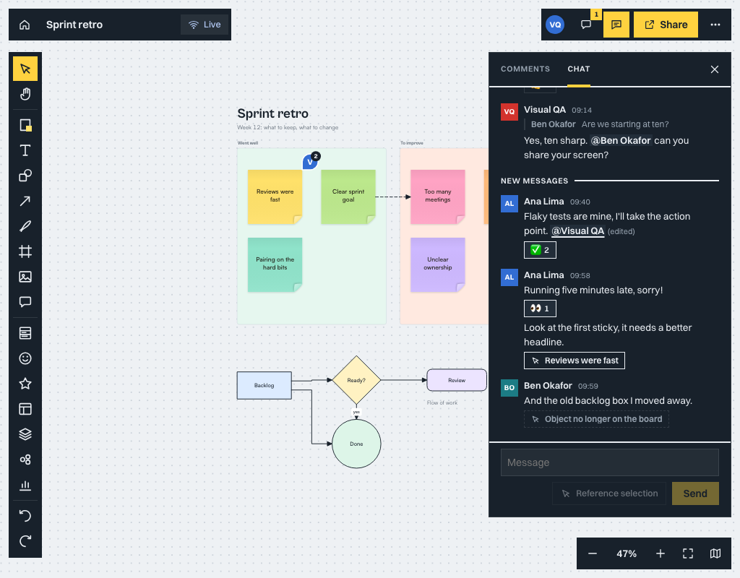The width and height of the screenshot is (740, 578).
Task: Click the Reference selection button
Action: point(608,493)
